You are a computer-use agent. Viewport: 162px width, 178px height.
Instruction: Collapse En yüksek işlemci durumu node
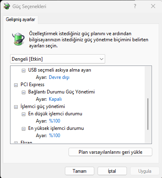coord(23,129)
